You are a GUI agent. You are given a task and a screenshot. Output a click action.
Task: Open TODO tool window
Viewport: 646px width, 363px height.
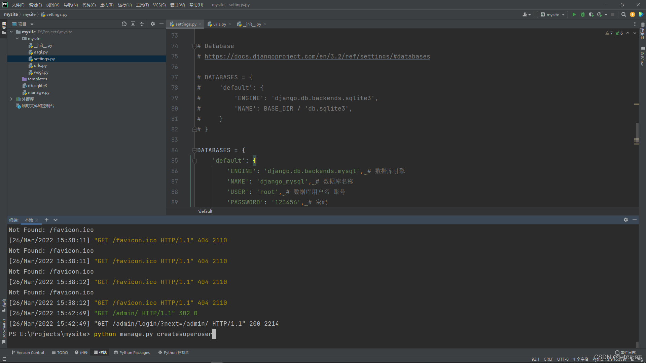coord(60,353)
